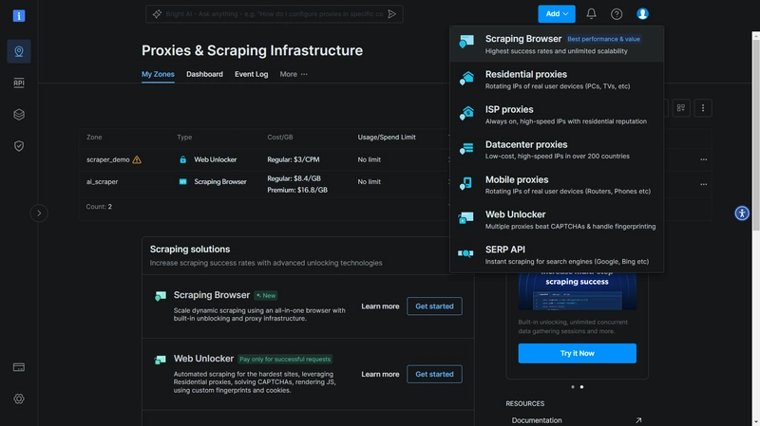This screenshot has height=426, width=760.
Task: Click the ISP proxies icon
Action: tap(466, 113)
